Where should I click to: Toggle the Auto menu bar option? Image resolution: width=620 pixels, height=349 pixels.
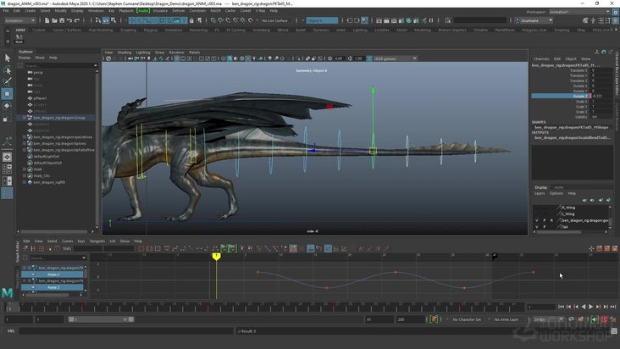click(142, 11)
